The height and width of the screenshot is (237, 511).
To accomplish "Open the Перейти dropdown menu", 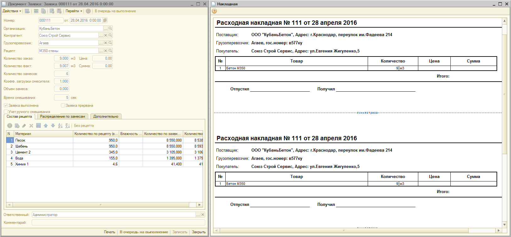I will 74,11.
